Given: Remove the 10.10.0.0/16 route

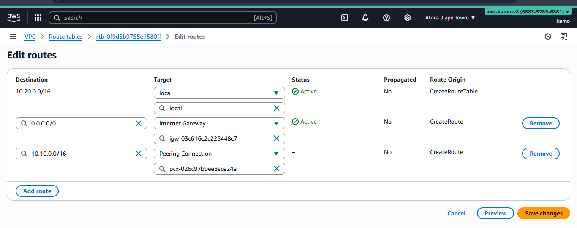Looking at the screenshot, I should pos(541,154).
